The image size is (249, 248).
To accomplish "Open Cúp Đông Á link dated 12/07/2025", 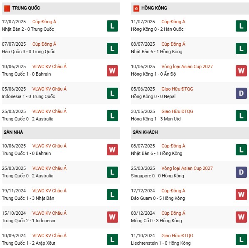I will click(x=44, y=22).
